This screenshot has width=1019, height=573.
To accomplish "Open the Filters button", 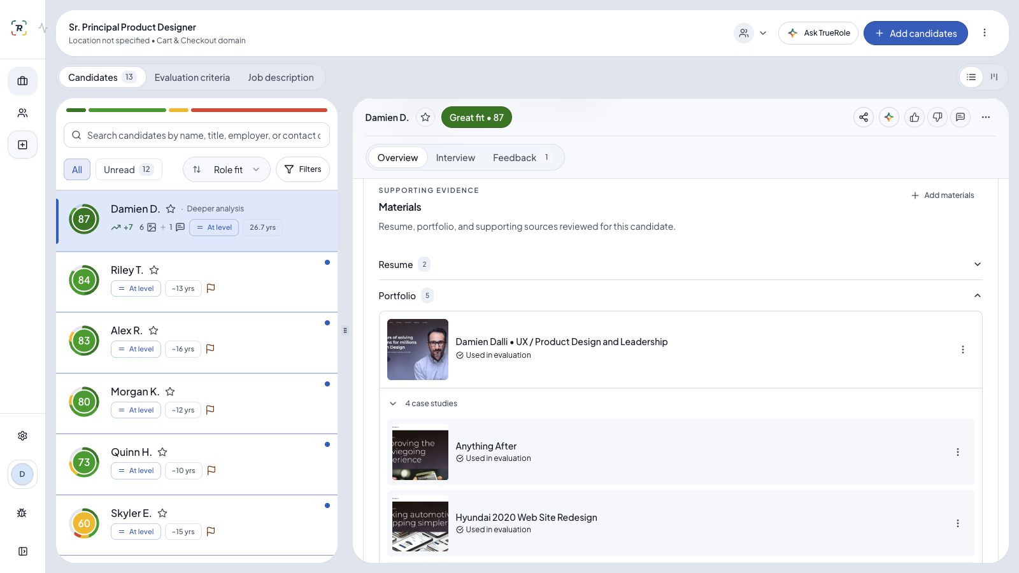I will [303, 169].
